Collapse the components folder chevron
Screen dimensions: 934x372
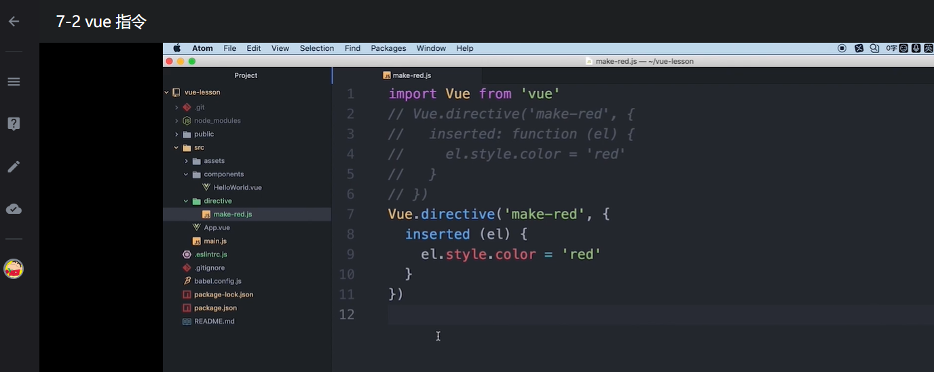coord(186,174)
